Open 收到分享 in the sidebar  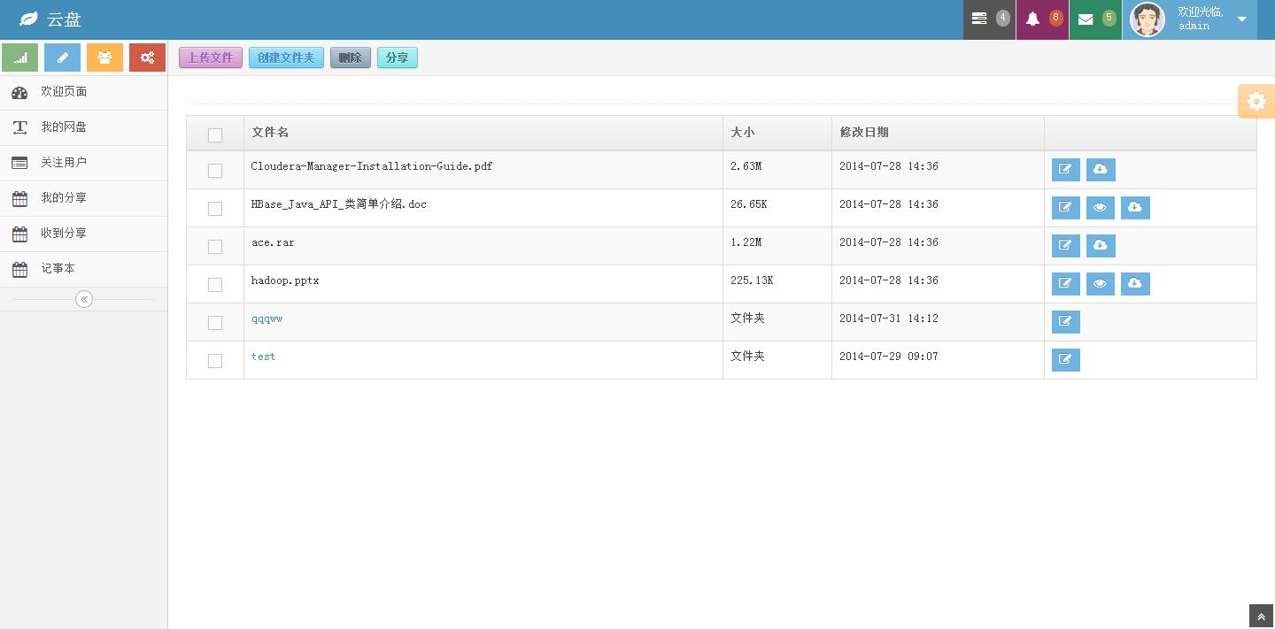pos(64,234)
